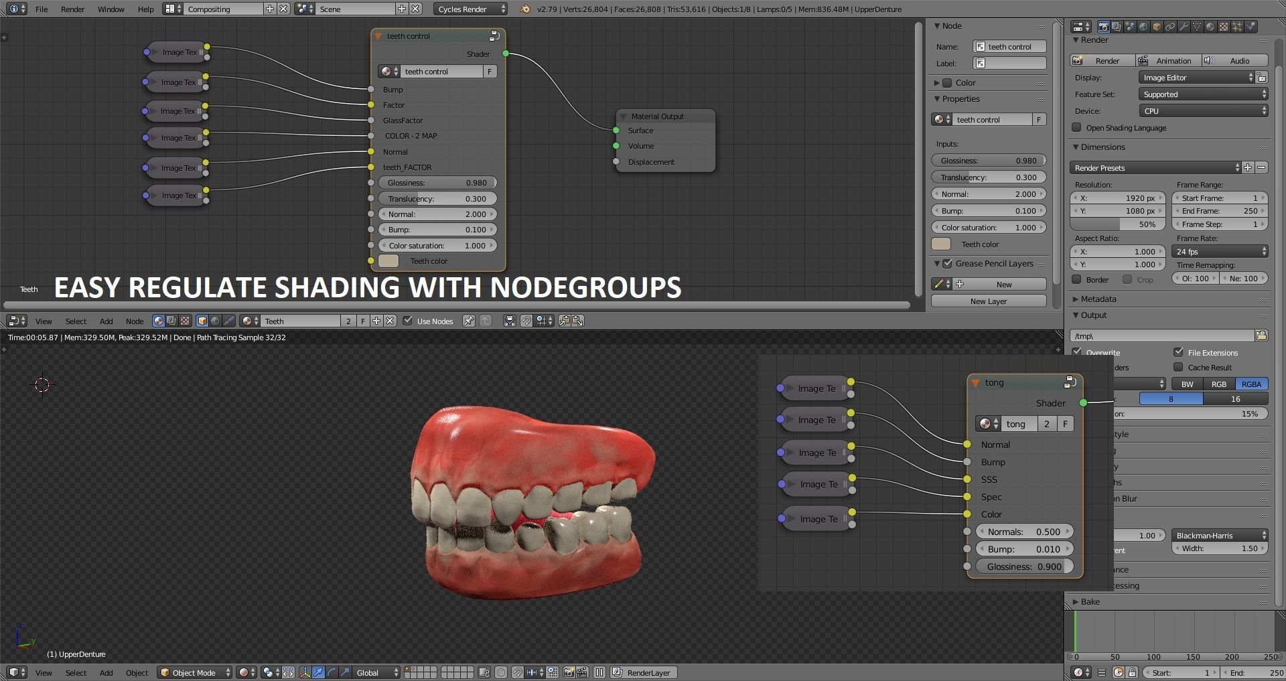Adjust the Glossiness 0.980 slider in Properties
The width and height of the screenshot is (1286, 681).
point(989,161)
